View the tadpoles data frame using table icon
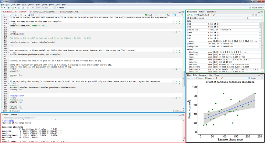 tap(260, 47)
